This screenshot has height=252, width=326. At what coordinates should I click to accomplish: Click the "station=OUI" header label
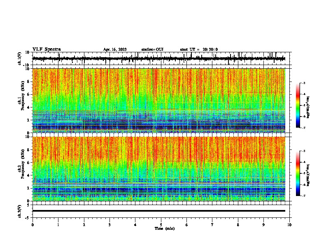152,49
